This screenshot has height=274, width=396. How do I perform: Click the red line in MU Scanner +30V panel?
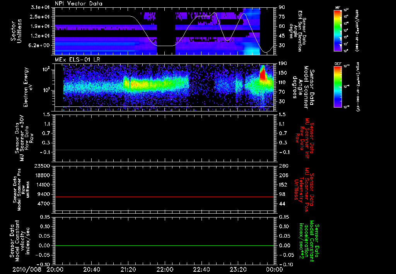pos(164,150)
